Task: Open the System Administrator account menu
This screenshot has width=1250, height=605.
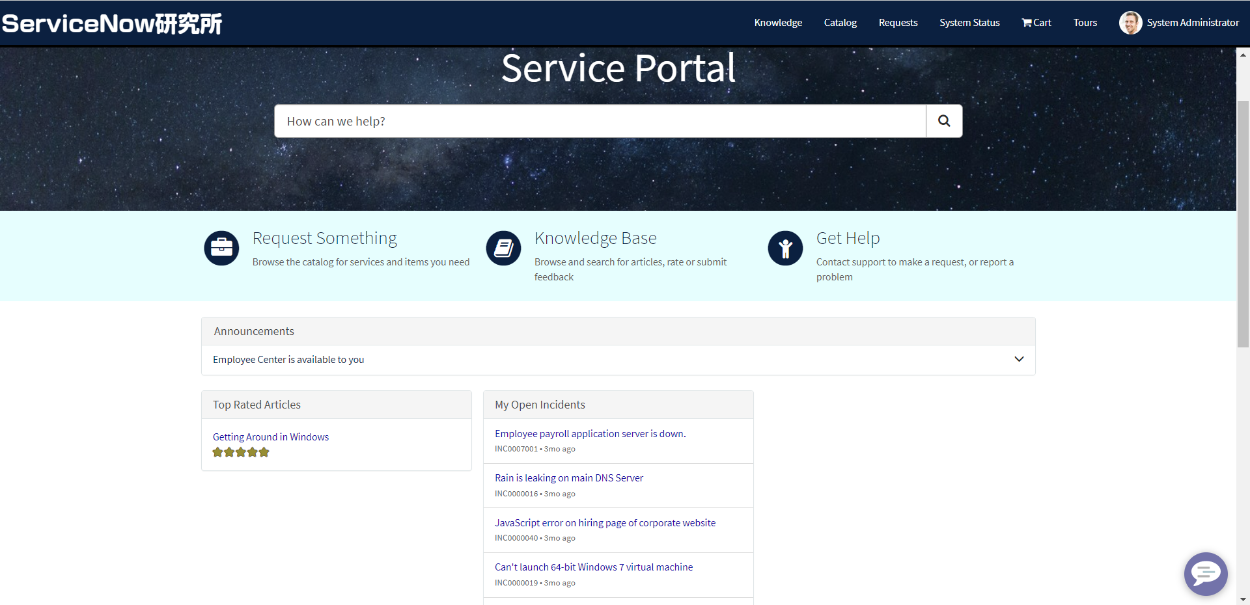Action: tap(1193, 22)
